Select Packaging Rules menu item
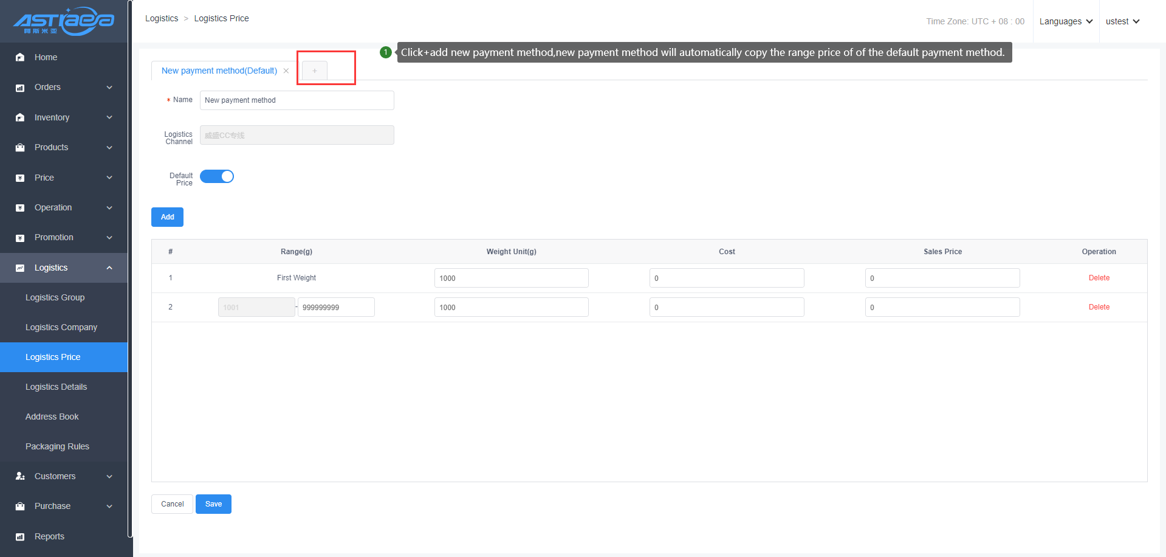1166x557 pixels. [x=57, y=446]
